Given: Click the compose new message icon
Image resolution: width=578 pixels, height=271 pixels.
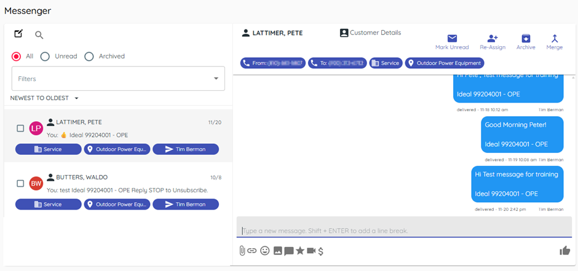Looking at the screenshot, I should [x=18, y=34].
